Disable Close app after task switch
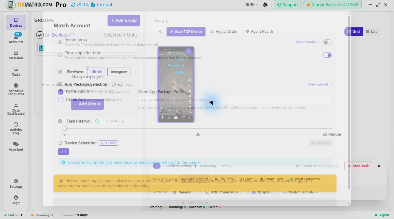394x219 pixels. click(x=327, y=55)
